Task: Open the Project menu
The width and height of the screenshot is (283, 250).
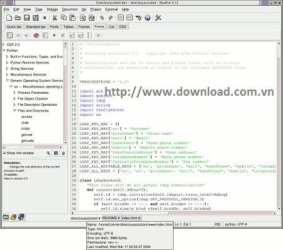Action: click(x=96, y=9)
